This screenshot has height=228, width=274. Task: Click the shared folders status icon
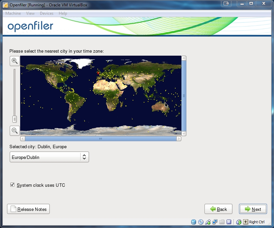point(222,222)
